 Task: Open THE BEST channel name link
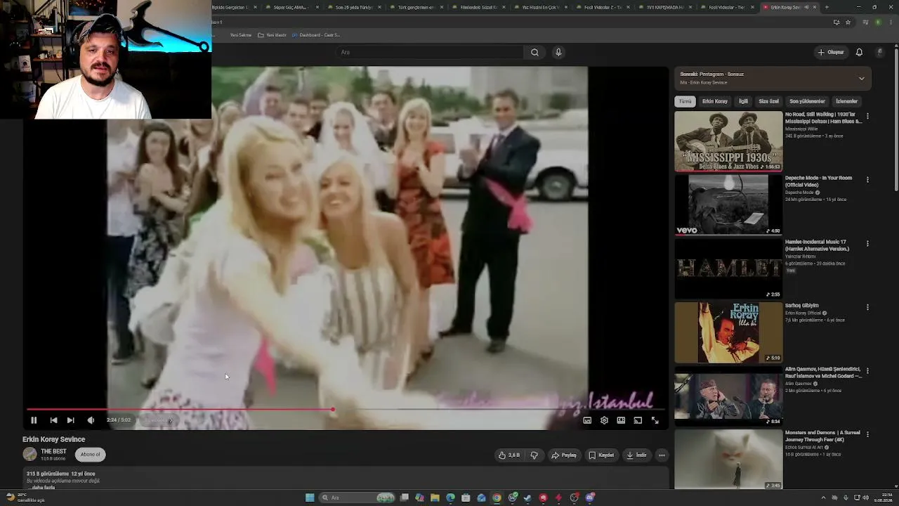tap(53, 451)
